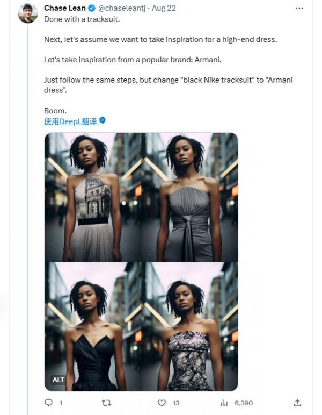Click the retweet arrows icon
The image size is (322, 415).
pos(106,403)
